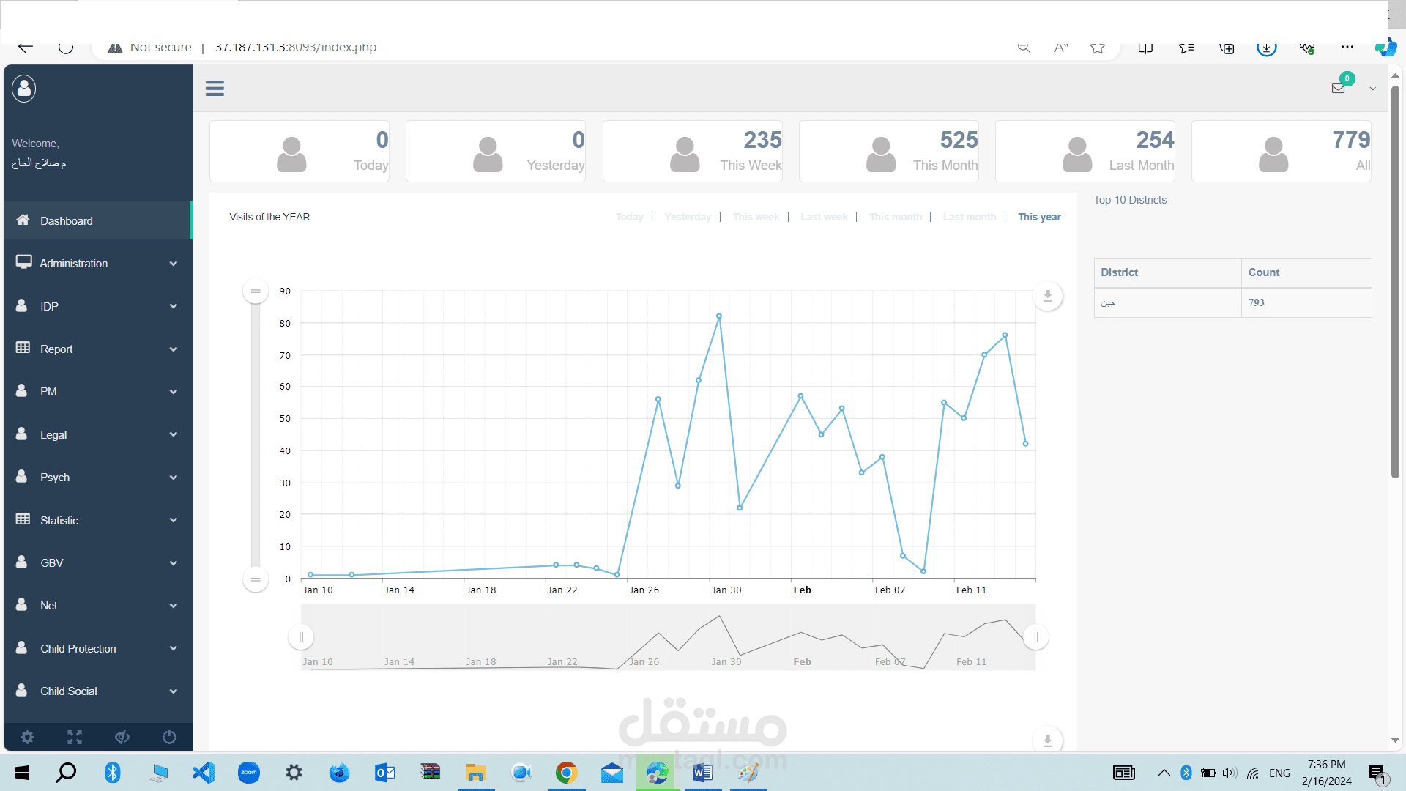The width and height of the screenshot is (1406, 791).
Task: Expand the Legal menu
Action: coord(98,435)
